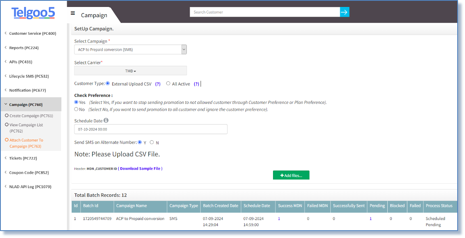Select External Upload CSV customer type
The image size is (465, 238).
[108, 83]
